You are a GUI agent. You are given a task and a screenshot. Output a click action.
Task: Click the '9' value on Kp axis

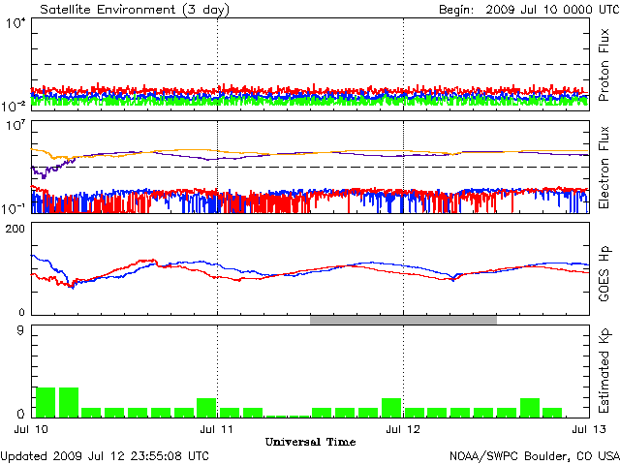19,330
